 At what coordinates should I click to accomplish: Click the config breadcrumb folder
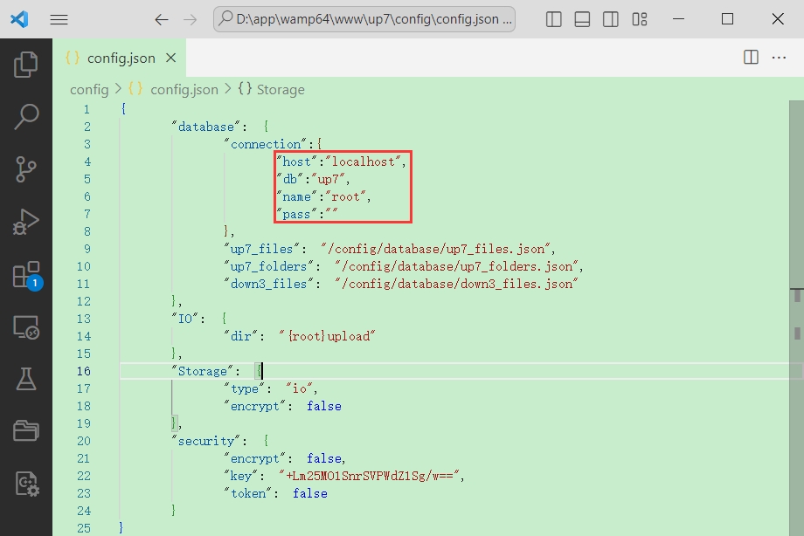point(89,90)
